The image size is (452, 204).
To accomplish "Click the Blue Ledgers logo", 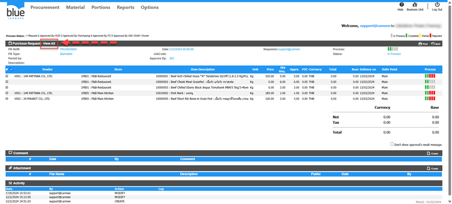I will click(x=16, y=11).
